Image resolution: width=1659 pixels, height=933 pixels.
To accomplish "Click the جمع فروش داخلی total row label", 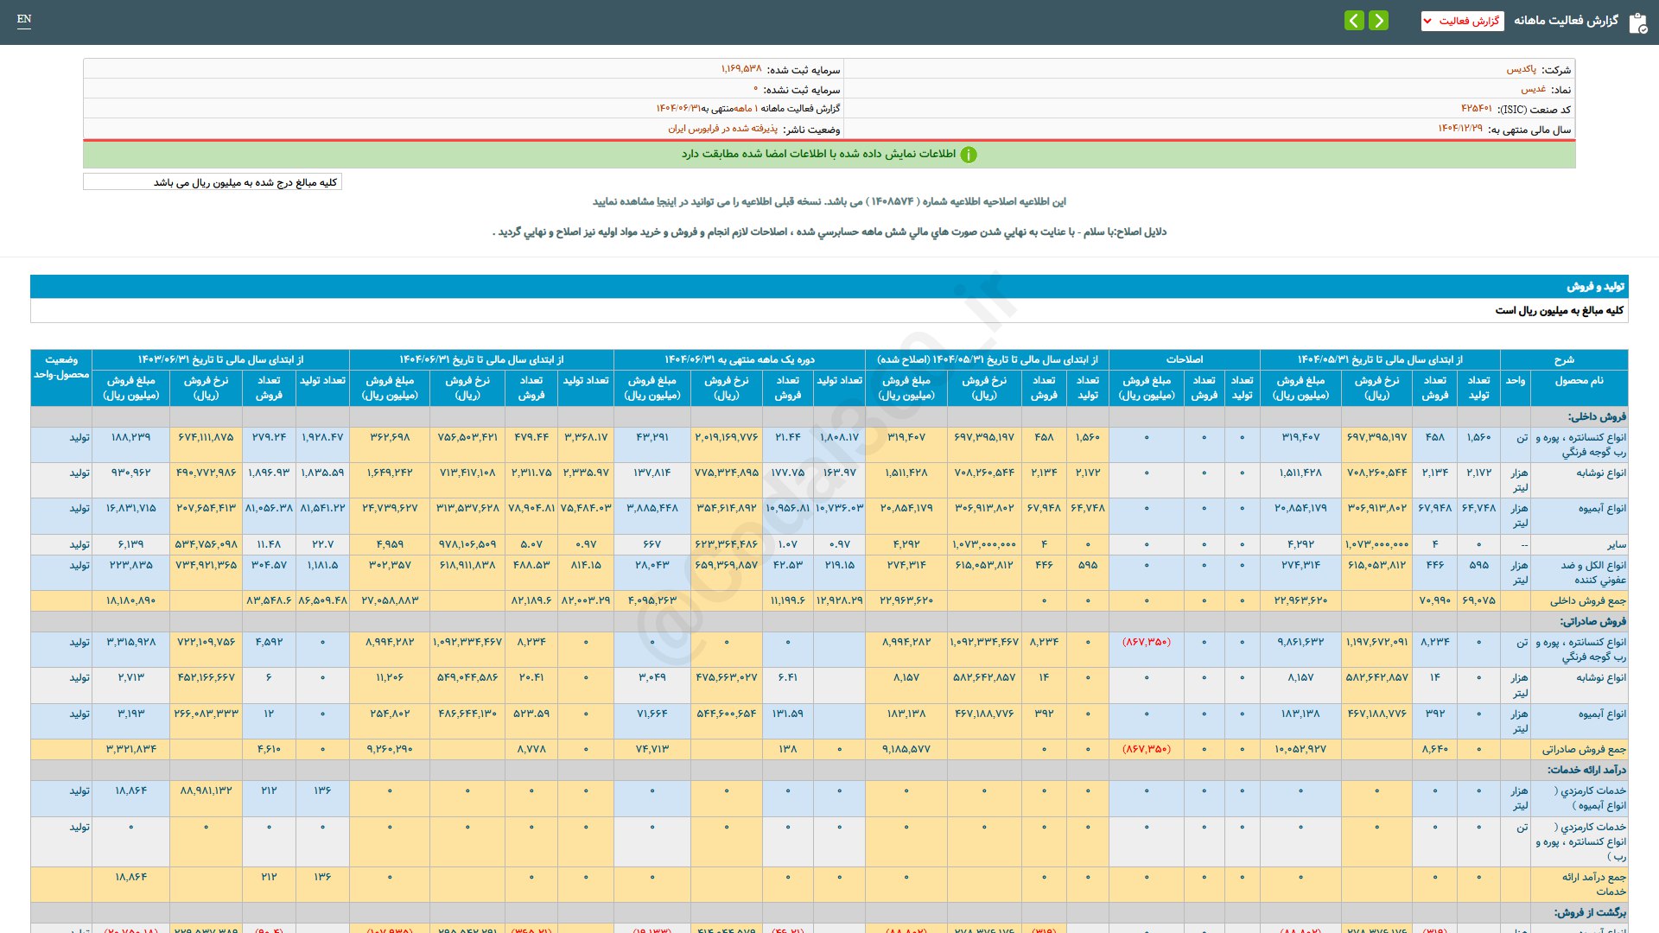I will point(1586,600).
